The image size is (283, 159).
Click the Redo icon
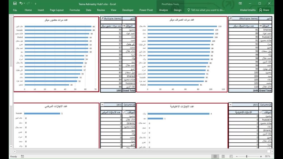(28, 3)
